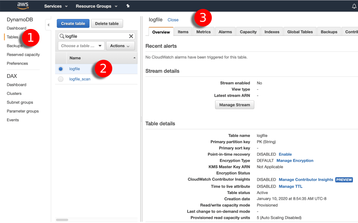
Task: Close the logfile details panel
Action: [173, 20]
